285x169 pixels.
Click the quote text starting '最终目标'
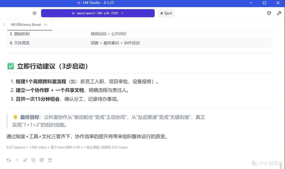coord(109,121)
